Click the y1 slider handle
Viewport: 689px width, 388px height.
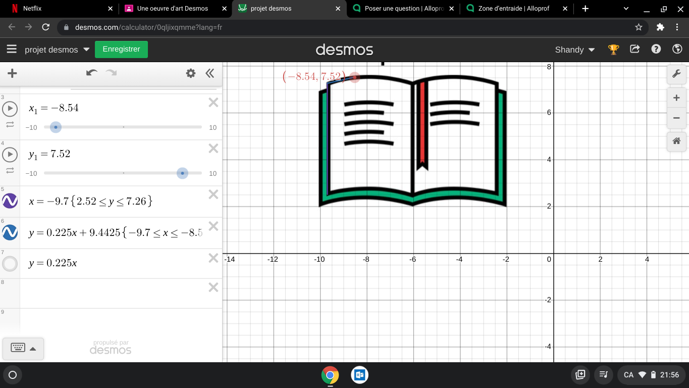(x=182, y=173)
